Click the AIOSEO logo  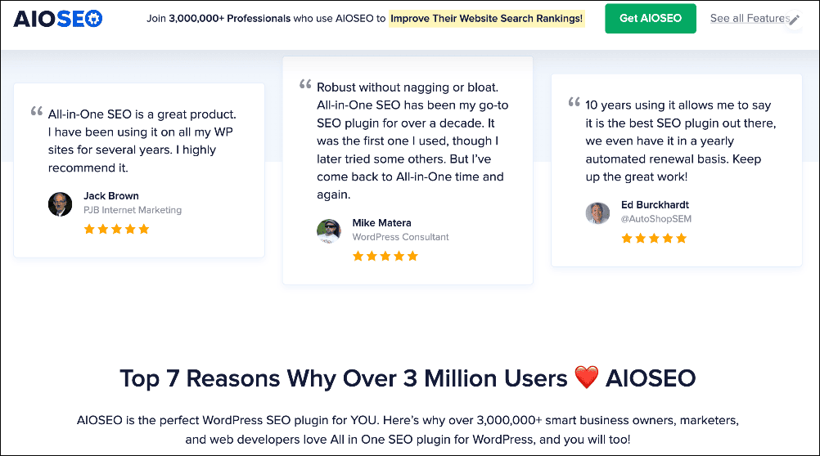[58, 19]
